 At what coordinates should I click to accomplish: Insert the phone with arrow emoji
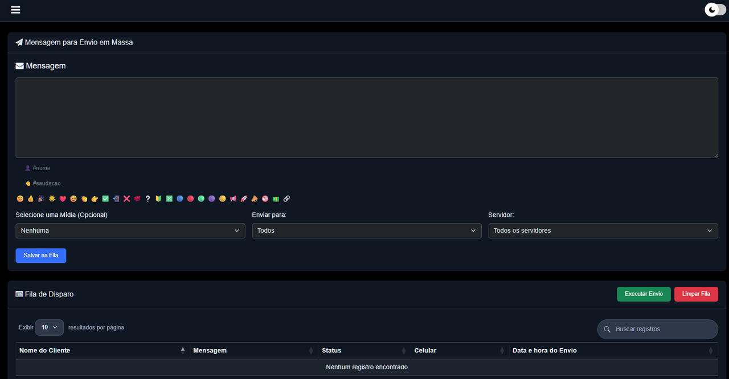pyautogui.click(x=116, y=199)
